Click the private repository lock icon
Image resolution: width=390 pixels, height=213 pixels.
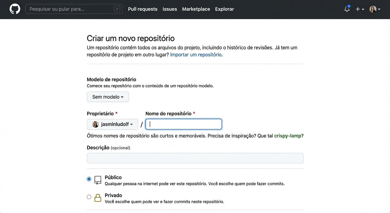tap(98, 198)
